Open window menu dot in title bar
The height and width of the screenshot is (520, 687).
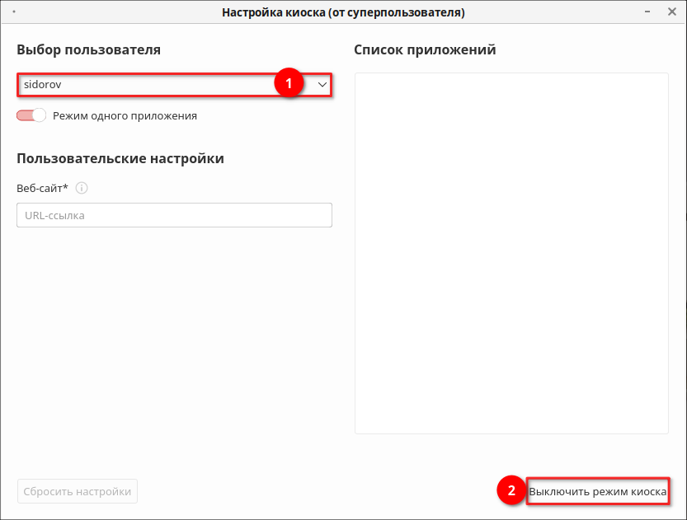(x=15, y=13)
